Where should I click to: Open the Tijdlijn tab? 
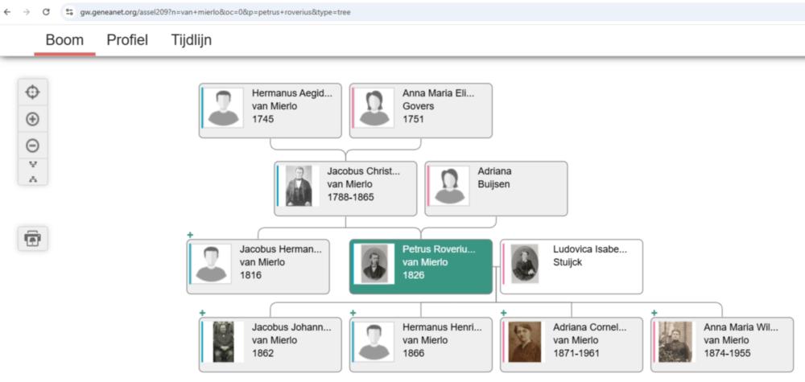coord(192,40)
